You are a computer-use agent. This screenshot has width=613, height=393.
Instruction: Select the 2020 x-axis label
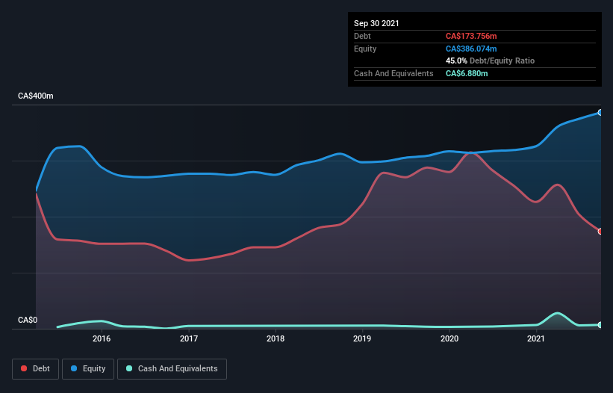[x=449, y=338]
